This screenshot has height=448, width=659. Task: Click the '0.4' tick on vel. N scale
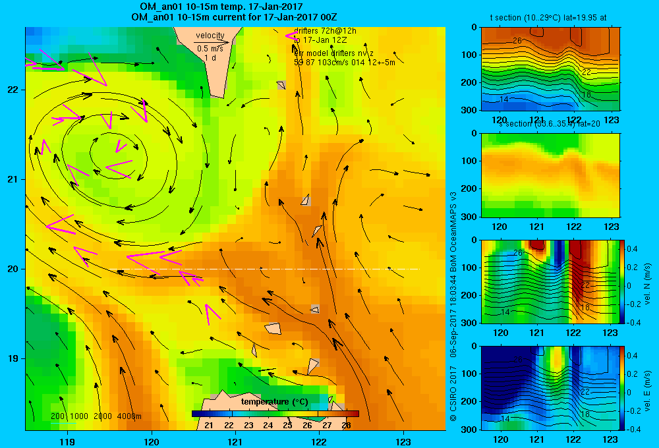(x=633, y=249)
